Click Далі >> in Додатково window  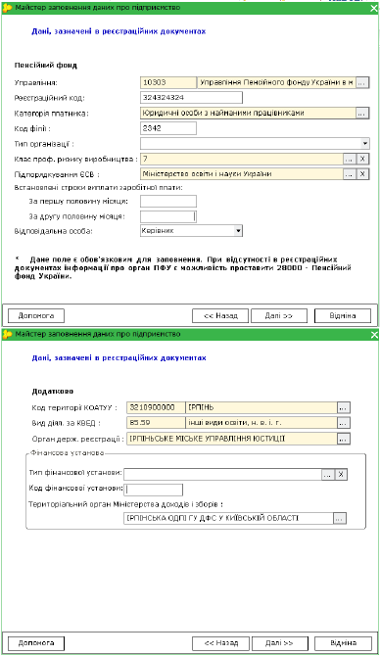click(x=279, y=643)
